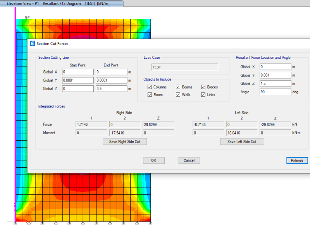Image resolution: width=310 pixels, height=240 pixels.
Task: Select the Left Side Moment 2 value 10.0416
Action: 242,133
